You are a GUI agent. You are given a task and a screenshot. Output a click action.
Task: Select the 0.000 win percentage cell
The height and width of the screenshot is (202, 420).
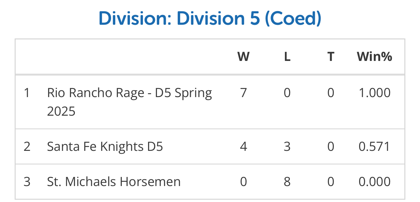[x=374, y=181]
